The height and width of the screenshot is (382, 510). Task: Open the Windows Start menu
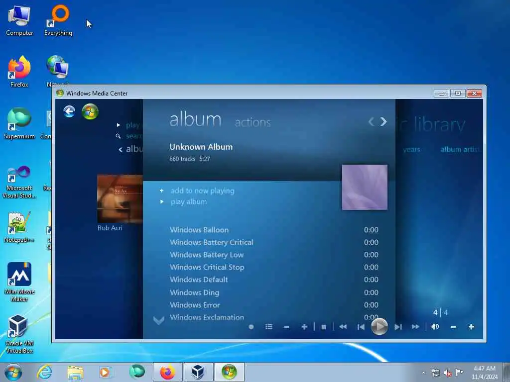click(x=13, y=372)
